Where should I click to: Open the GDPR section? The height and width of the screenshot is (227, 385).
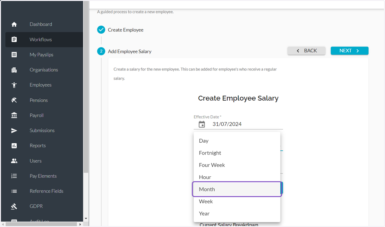44,206
